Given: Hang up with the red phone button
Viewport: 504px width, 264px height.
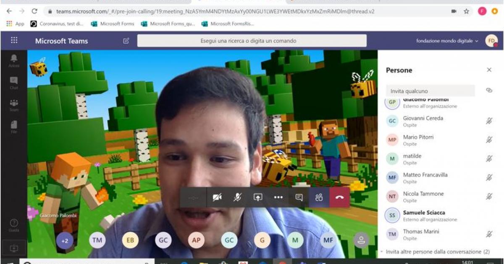Looking at the screenshot, I should [x=339, y=198].
